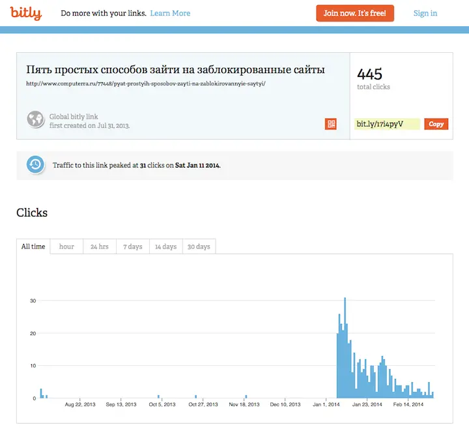Open the QR code icon

[331, 124]
